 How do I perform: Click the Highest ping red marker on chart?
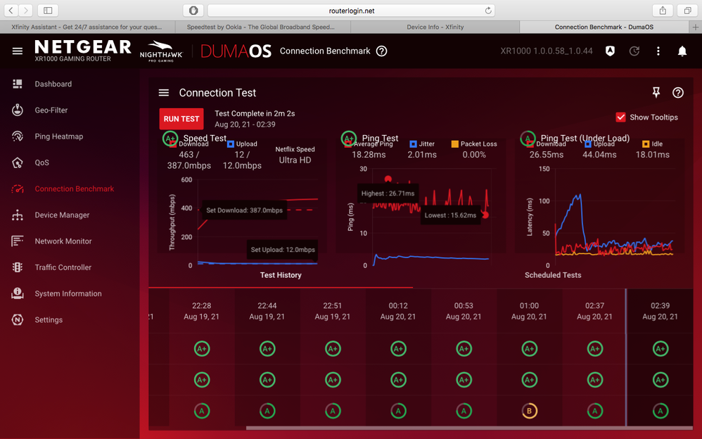coord(388,179)
